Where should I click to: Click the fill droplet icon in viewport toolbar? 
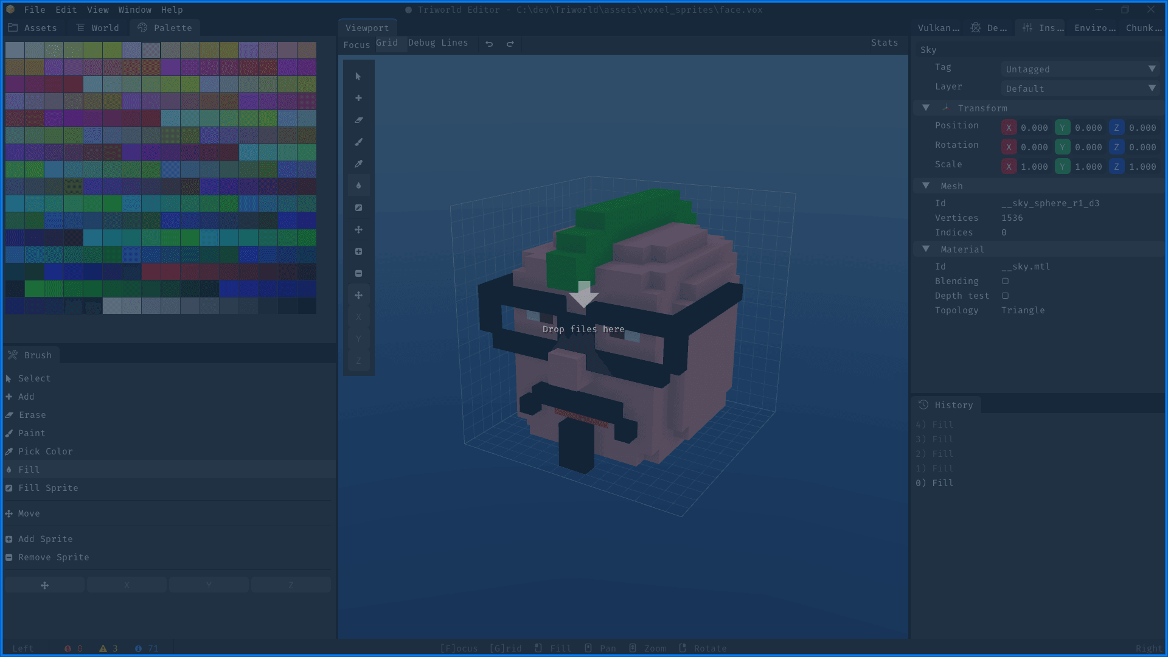(358, 186)
